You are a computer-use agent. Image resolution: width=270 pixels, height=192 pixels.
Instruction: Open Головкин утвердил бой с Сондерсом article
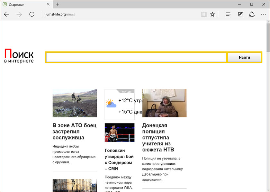(119, 159)
